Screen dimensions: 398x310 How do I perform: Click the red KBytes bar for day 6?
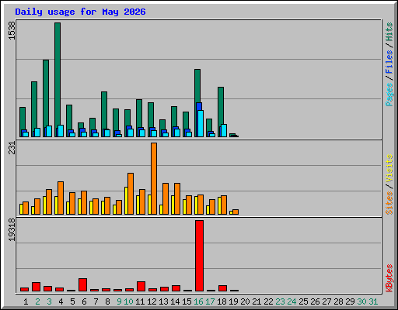[82, 284]
